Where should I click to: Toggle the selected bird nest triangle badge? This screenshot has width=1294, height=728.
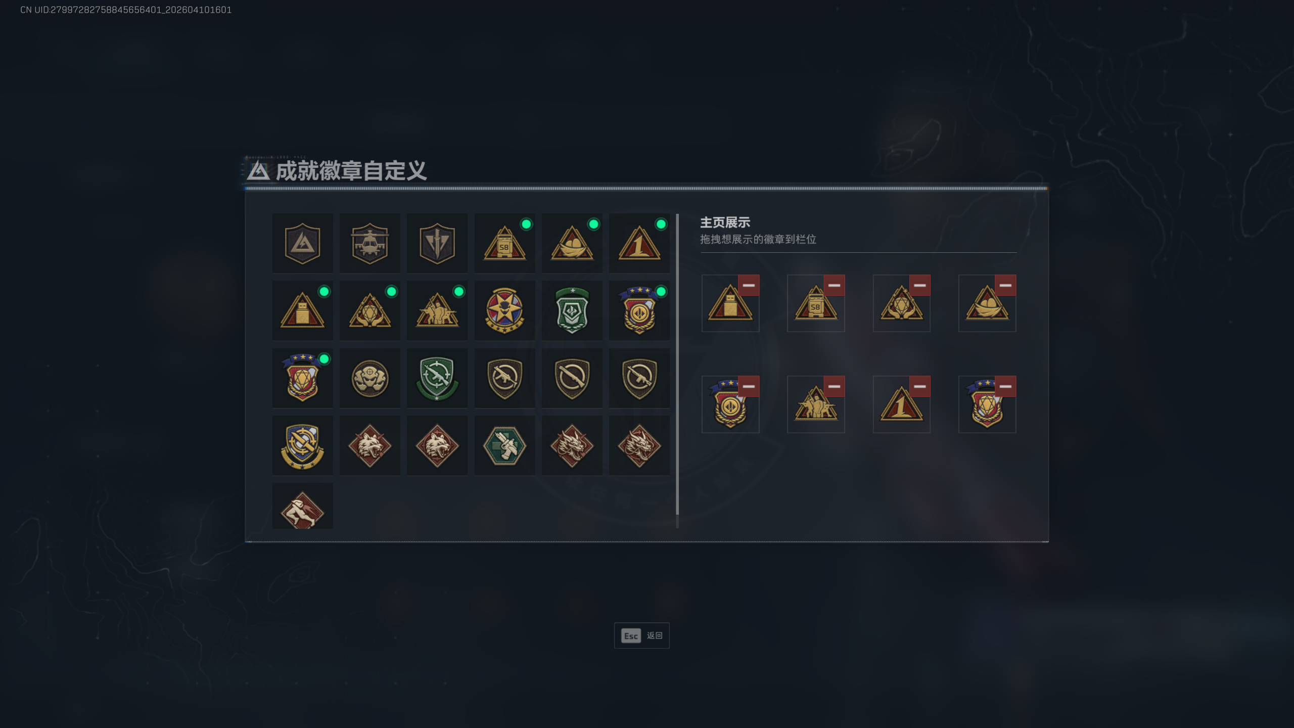point(572,243)
